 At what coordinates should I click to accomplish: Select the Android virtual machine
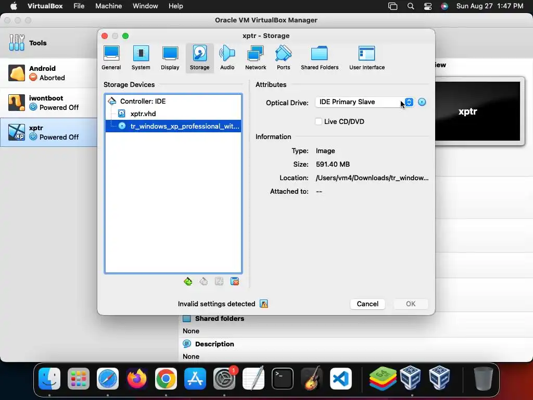tap(48, 73)
